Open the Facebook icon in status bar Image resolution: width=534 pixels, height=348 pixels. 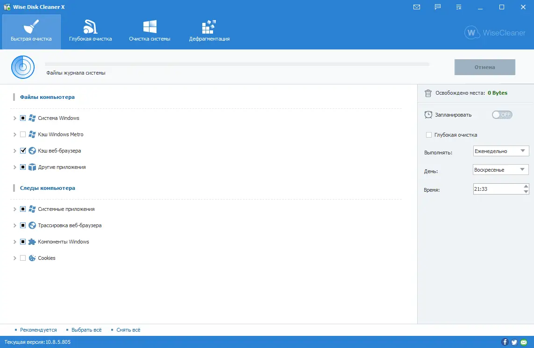point(505,342)
